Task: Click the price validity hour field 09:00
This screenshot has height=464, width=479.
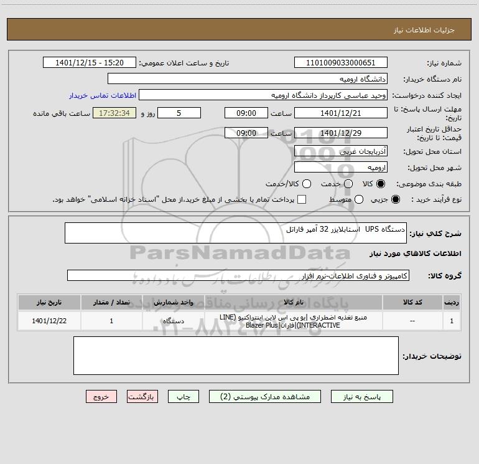Action: tap(246, 133)
